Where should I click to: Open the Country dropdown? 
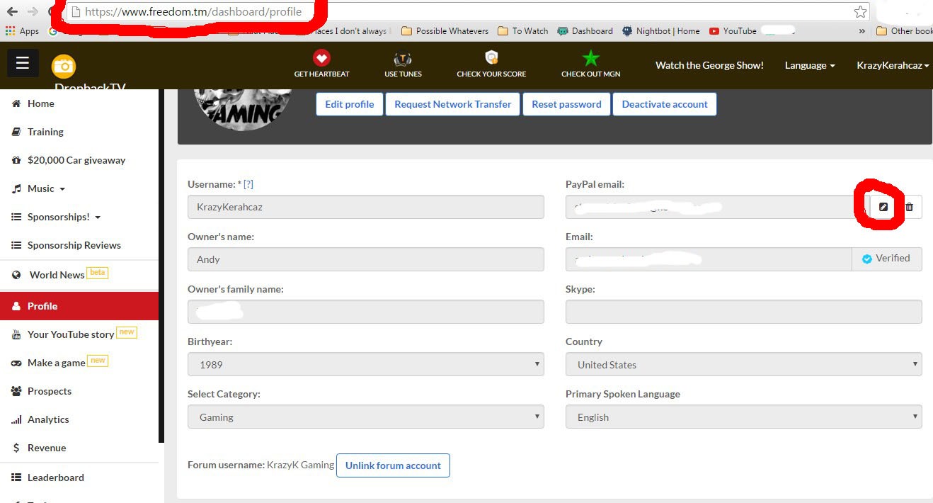coord(743,365)
